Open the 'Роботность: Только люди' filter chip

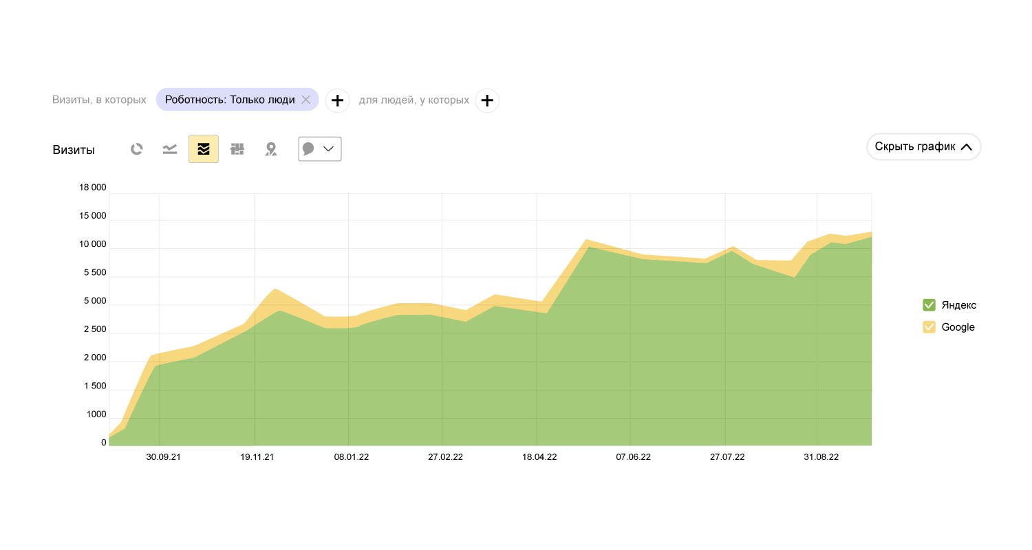229,100
